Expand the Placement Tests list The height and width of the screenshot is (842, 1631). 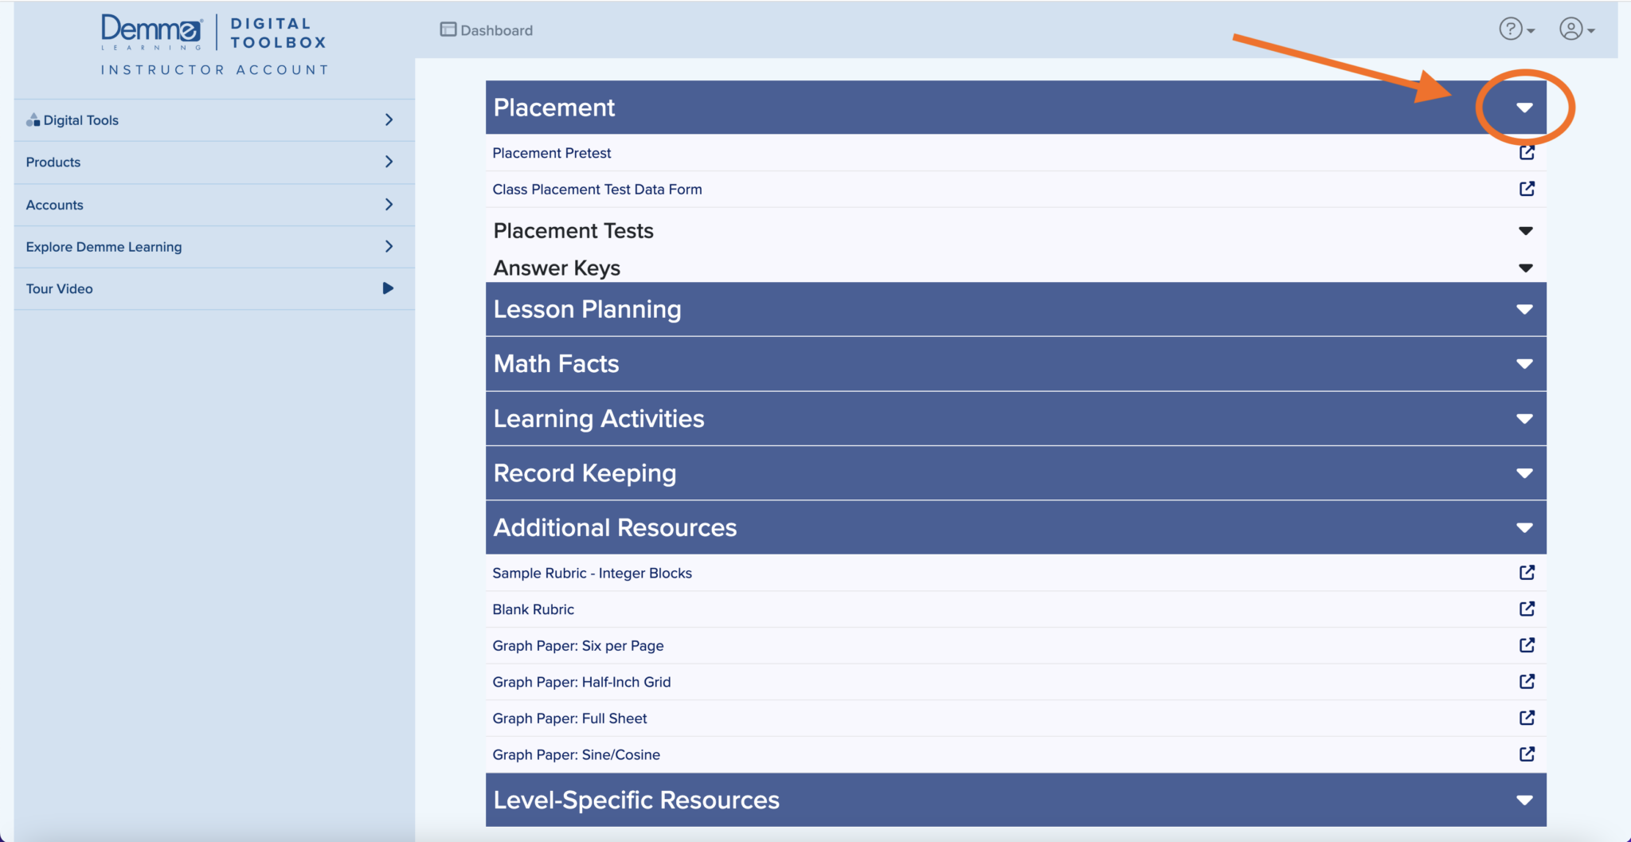(1523, 230)
